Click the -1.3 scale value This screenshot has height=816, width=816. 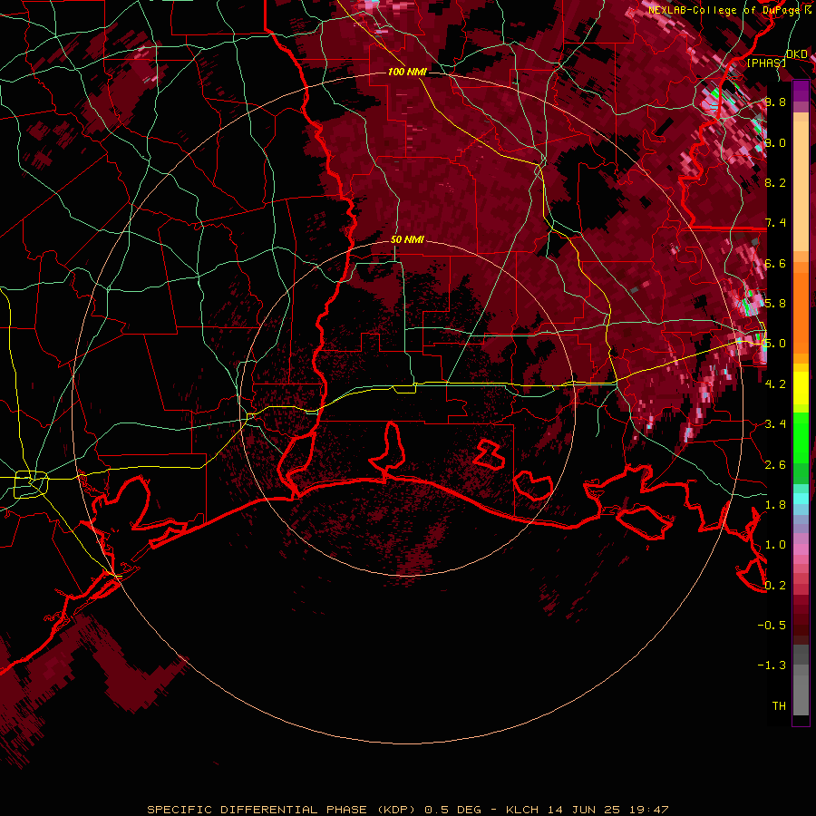772,665
